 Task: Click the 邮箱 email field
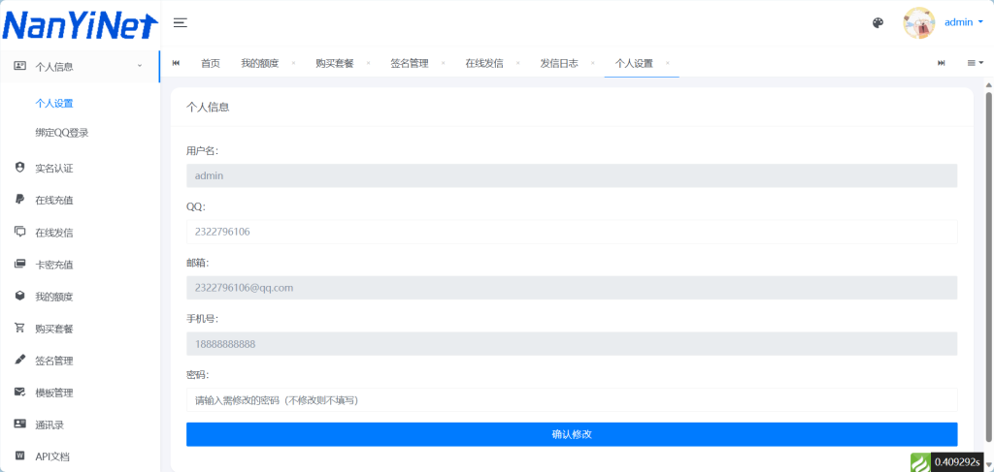pyautogui.click(x=572, y=288)
